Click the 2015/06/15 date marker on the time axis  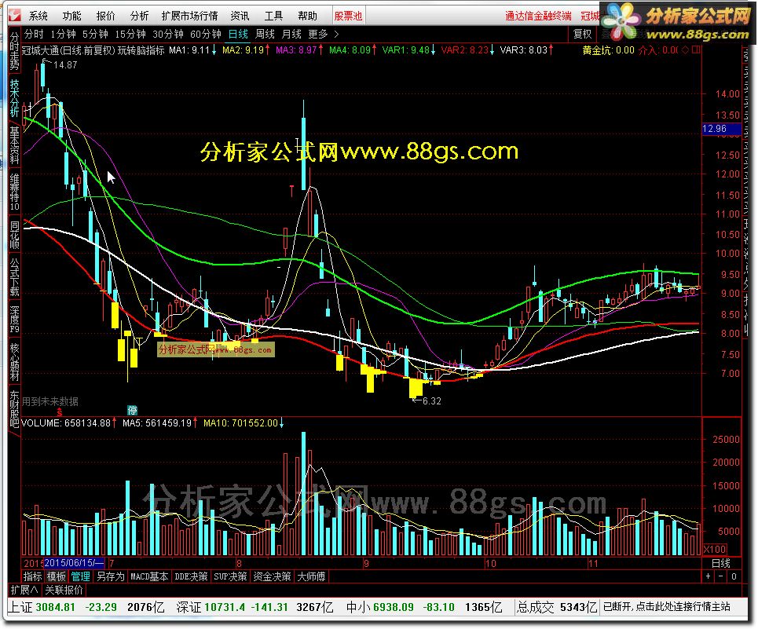pyautogui.click(x=74, y=563)
